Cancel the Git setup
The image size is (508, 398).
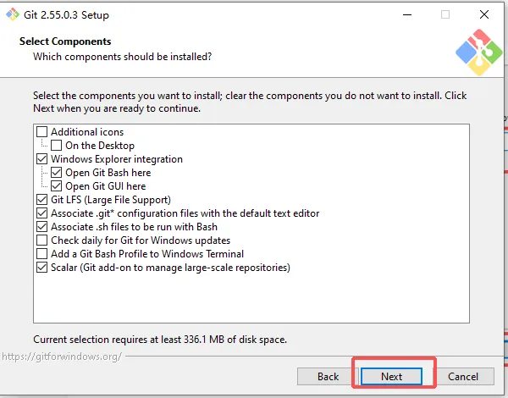(463, 376)
